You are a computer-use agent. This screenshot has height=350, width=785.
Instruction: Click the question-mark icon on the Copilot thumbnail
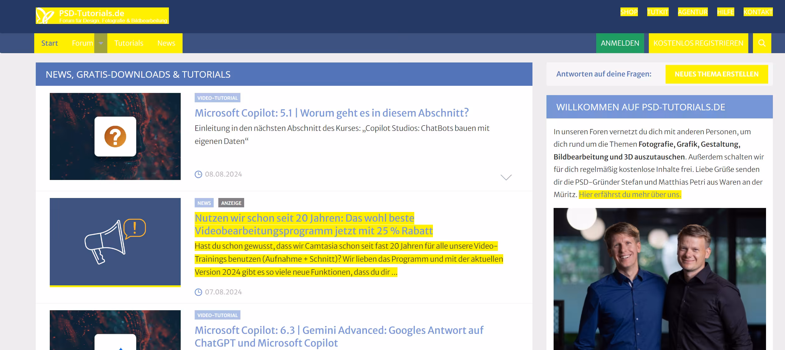point(115,136)
